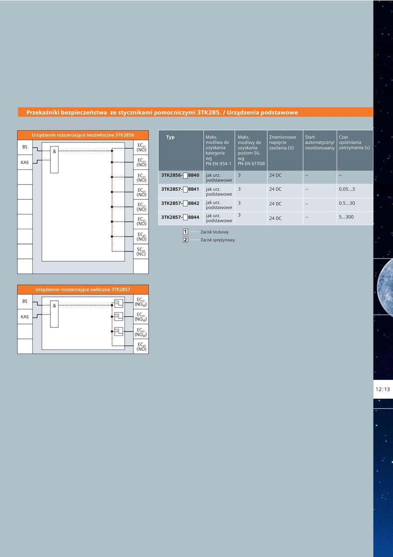Click the '&' logic block in the 3TK2856 diagram
393x557 pixels.
[x=54, y=160]
